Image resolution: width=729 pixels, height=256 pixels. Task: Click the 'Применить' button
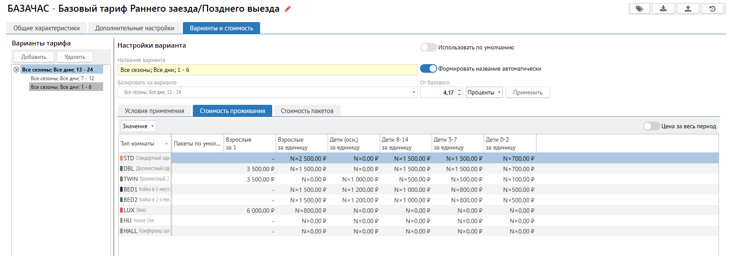pyautogui.click(x=527, y=92)
